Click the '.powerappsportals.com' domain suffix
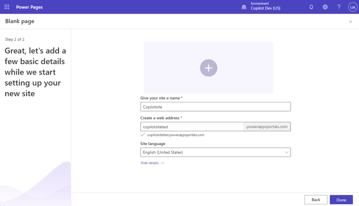The width and height of the screenshot is (359, 206). point(267,126)
